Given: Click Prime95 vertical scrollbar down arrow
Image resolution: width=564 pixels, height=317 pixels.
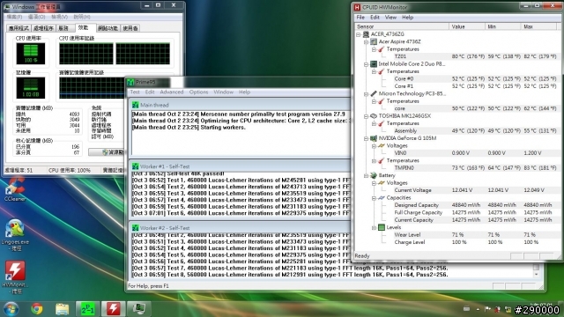Looking at the screenshot, I should coord(536,275).
